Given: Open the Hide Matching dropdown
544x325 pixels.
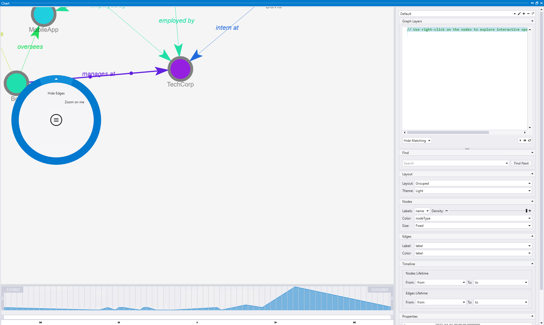Looking at the screenshot, I should coord(417,140).
